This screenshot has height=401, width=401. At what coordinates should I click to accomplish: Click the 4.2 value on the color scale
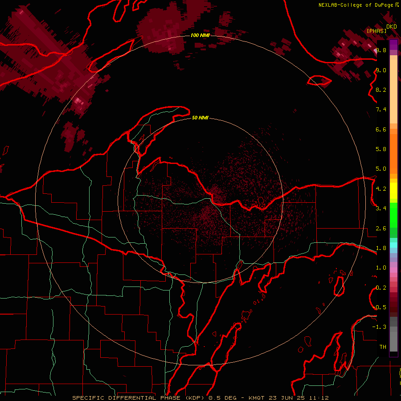point(381,189)
